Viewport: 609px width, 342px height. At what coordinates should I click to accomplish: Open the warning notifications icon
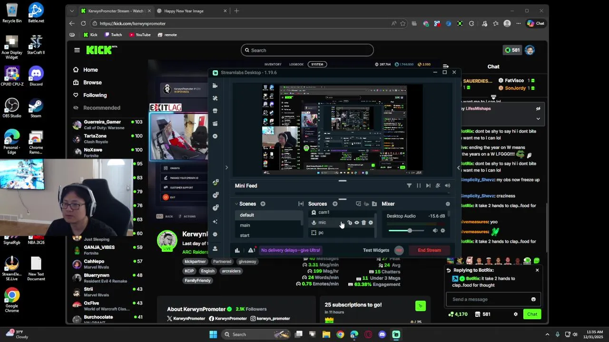pyautogui.click(x=251, y=250)
